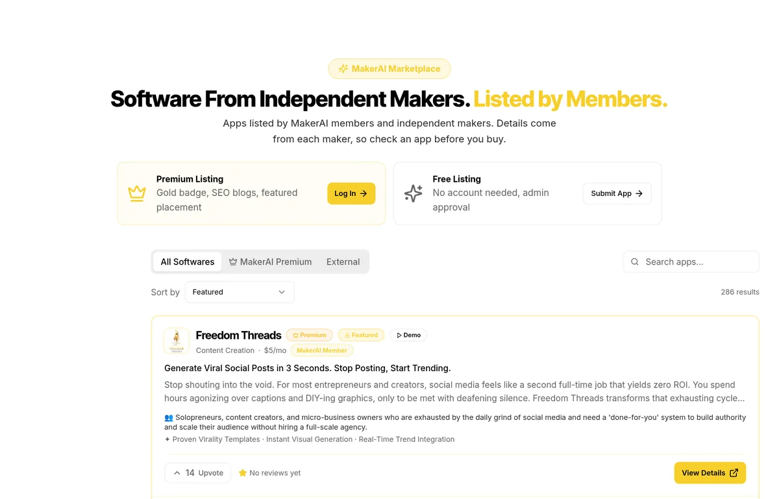Click the Sort by label

click(166, 292)
